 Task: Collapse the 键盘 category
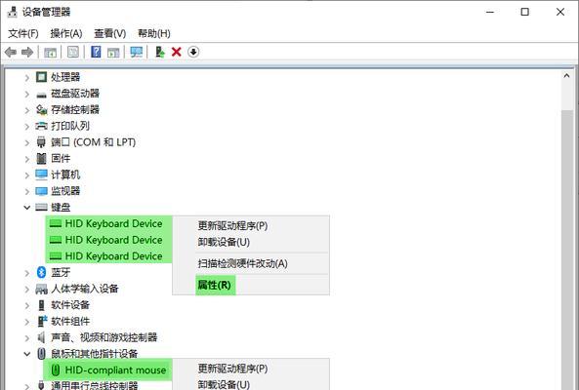(x=27, y=208)
